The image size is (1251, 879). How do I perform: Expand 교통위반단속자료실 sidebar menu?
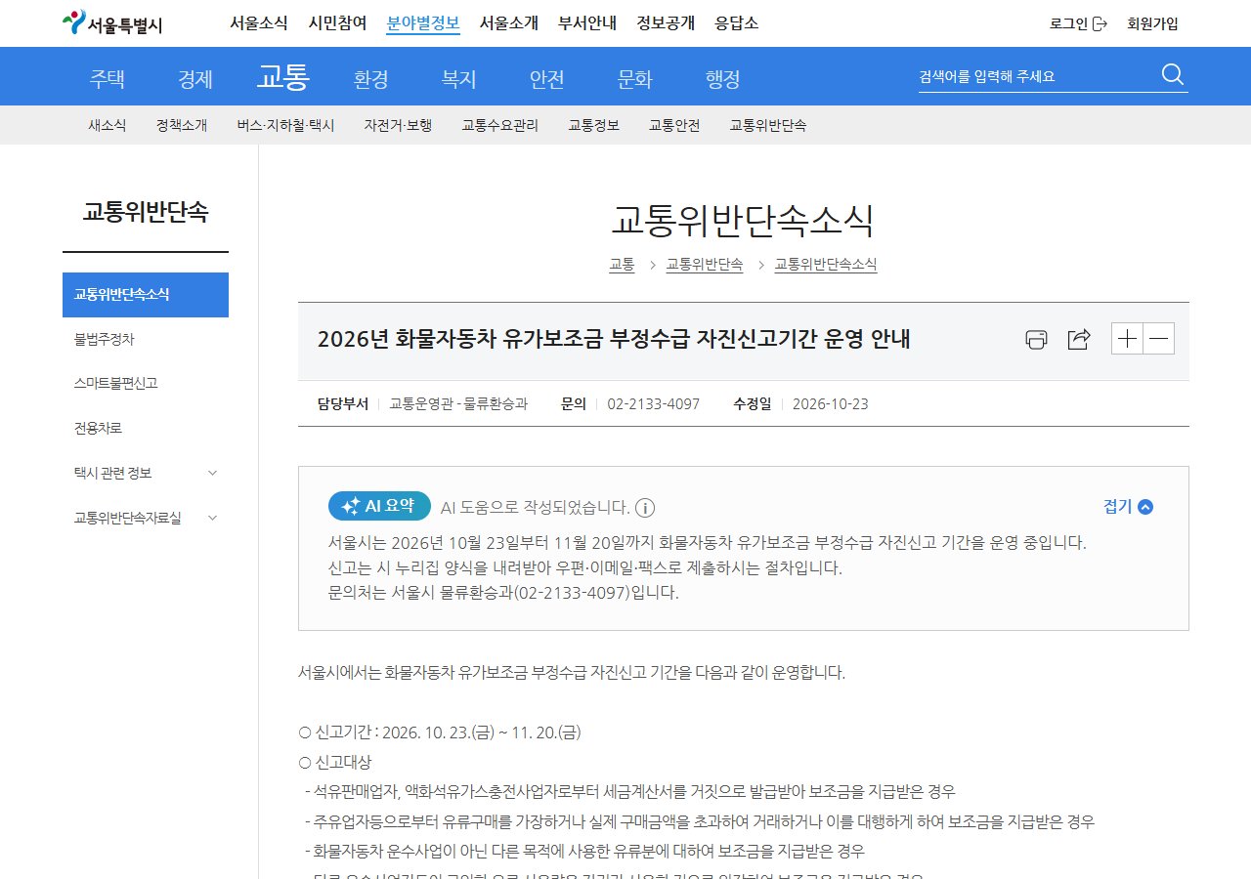146,518
